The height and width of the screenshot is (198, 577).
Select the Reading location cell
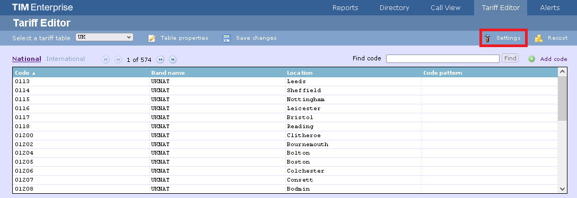click(x=353, y=127)
